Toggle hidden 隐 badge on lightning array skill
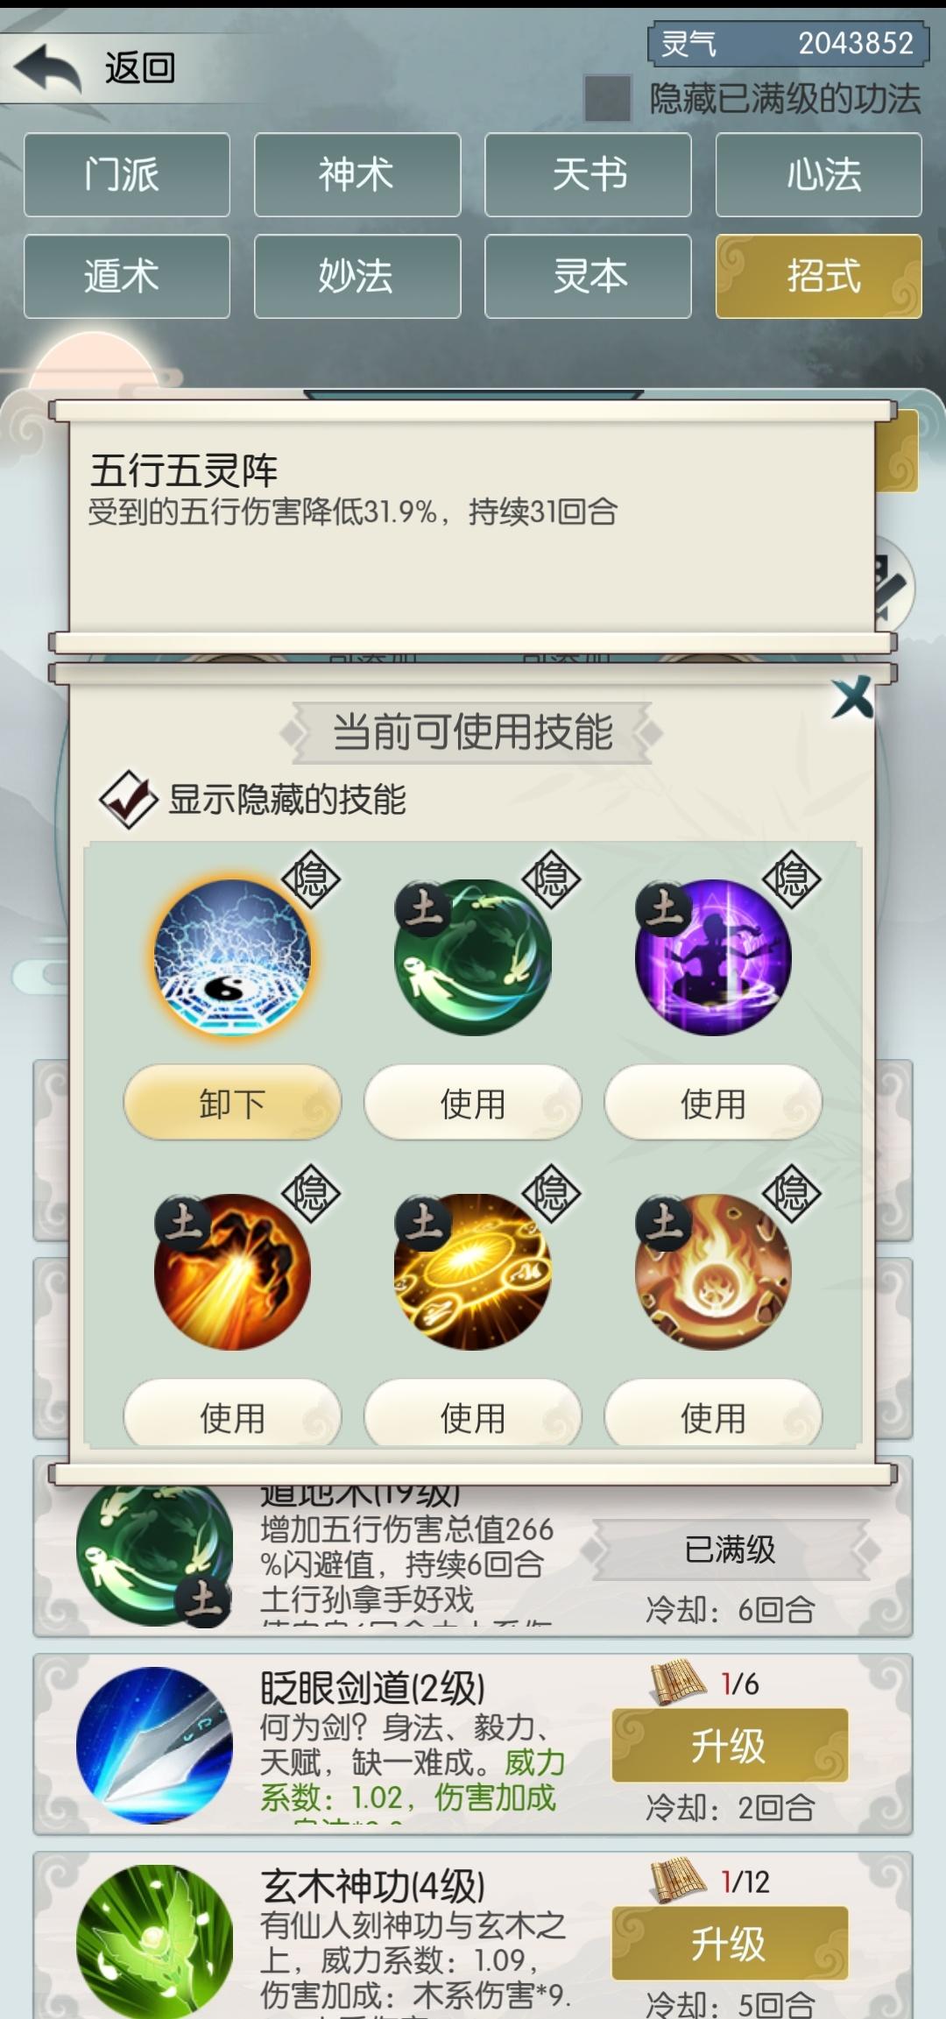Image resolution: width=946 pixels, height=2019 pixels. (x=310, y=879)
